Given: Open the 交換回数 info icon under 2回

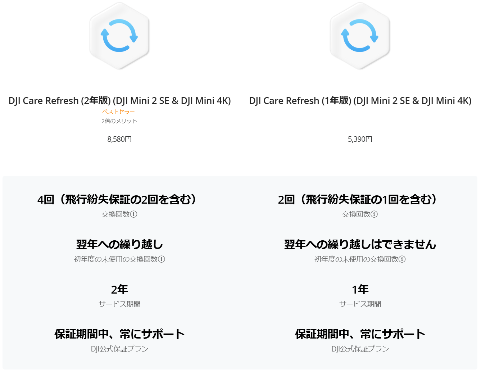Looking at the screenshot, I should click(374, 214).
